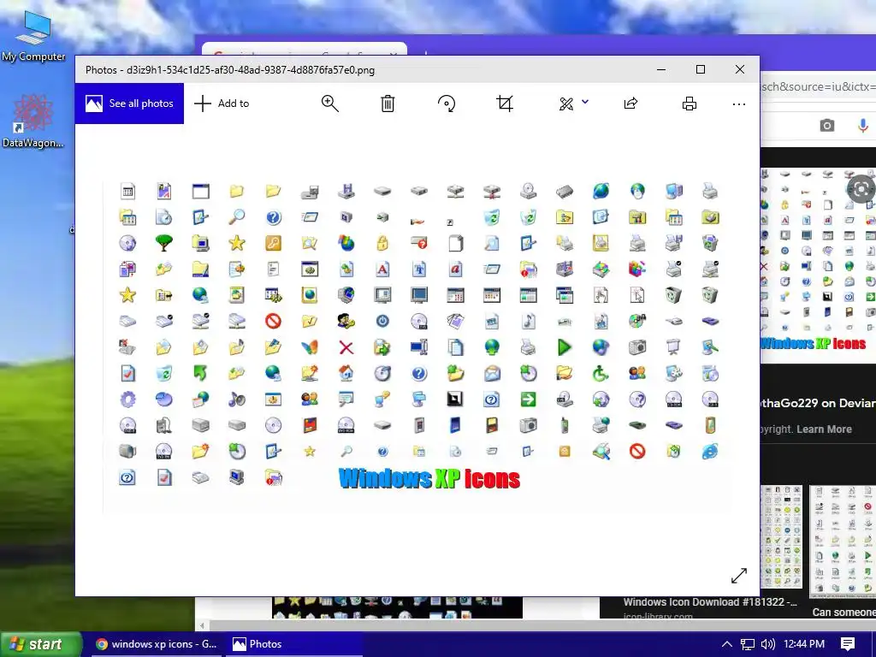Click the Zoom magnifier icon in Photos

point(329,104)
